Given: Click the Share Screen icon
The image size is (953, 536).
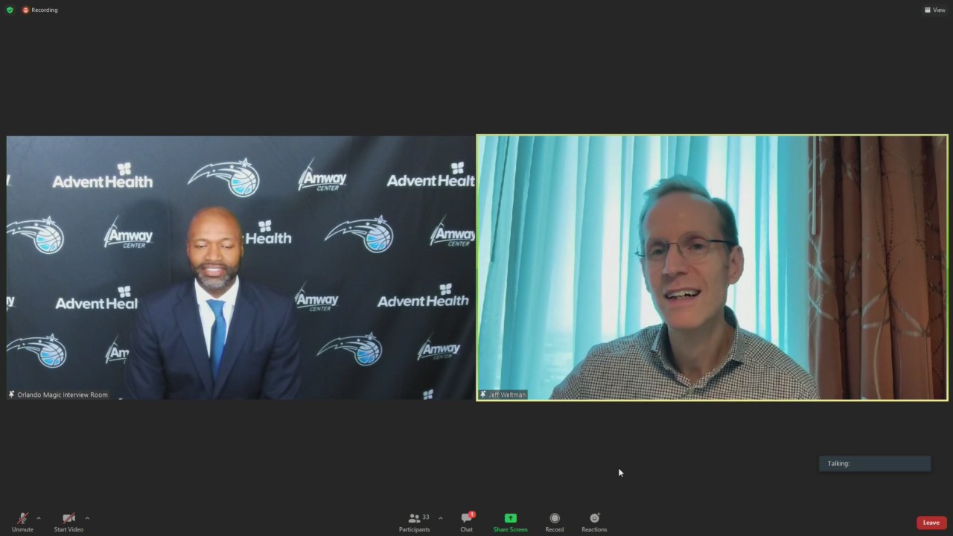Looking at the screenshot, I should click(x=510, y=517).
